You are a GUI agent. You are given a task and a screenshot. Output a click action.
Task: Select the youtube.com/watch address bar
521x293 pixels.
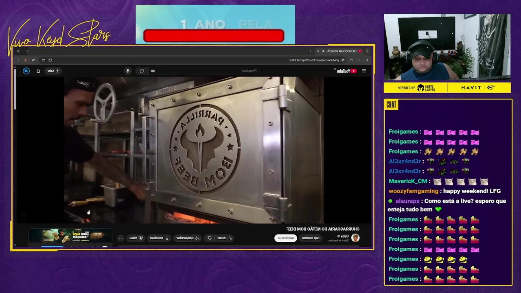tap(314, 60)
